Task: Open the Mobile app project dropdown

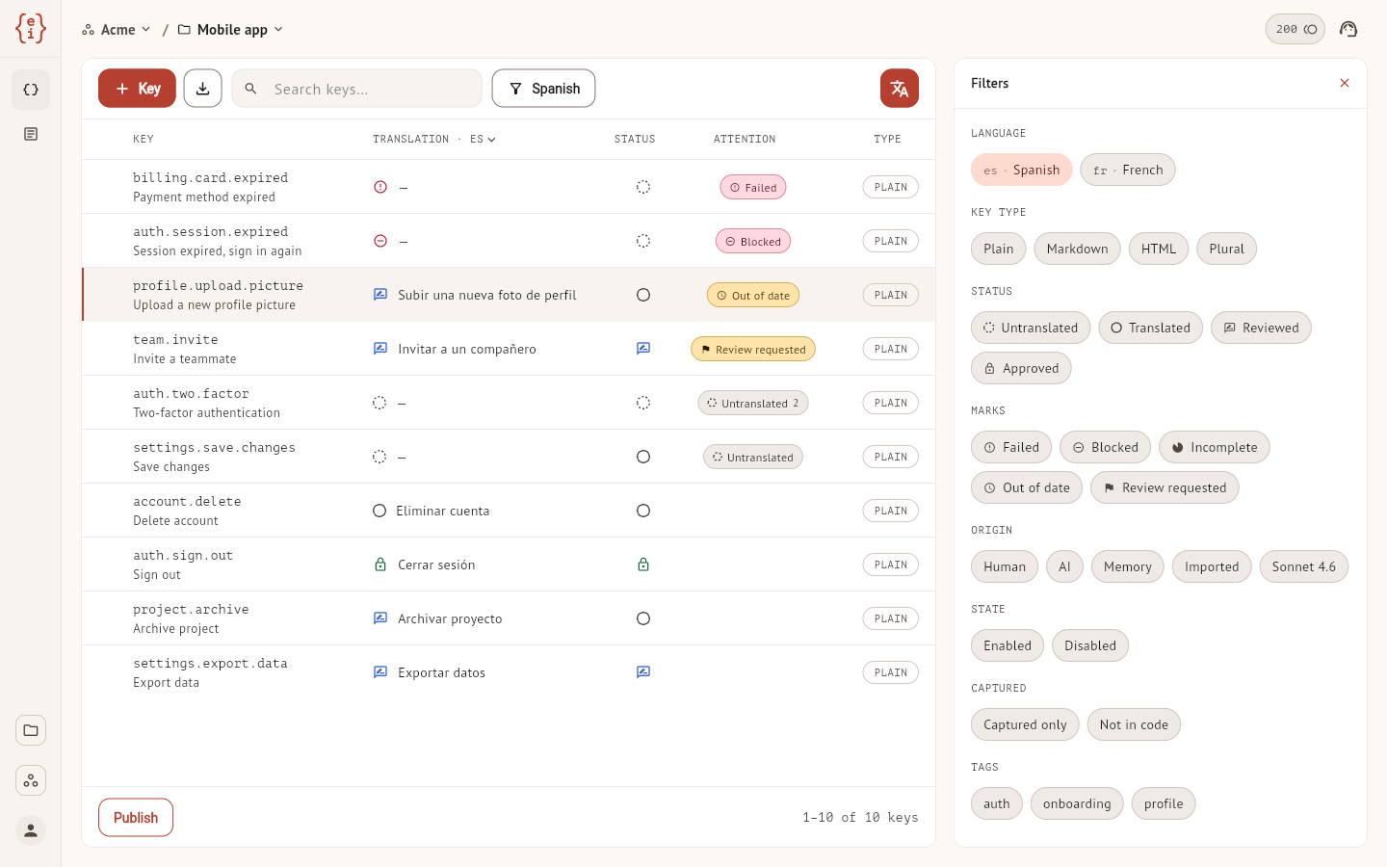Action: 231,30
